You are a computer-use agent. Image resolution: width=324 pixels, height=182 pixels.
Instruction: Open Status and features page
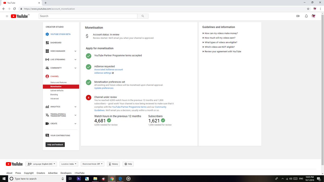(58, 83)
